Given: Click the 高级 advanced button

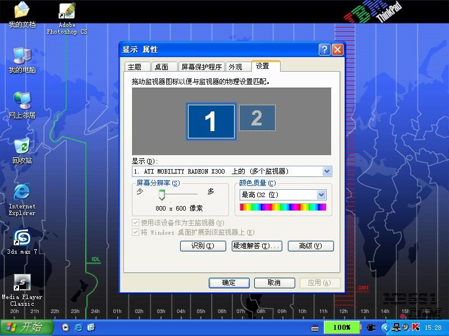Looking at the screenshot, I should (x=310, y=246).
